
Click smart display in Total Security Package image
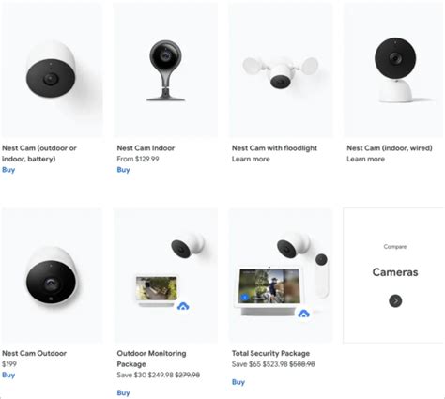pyautogui.click(x=269, y=290)
